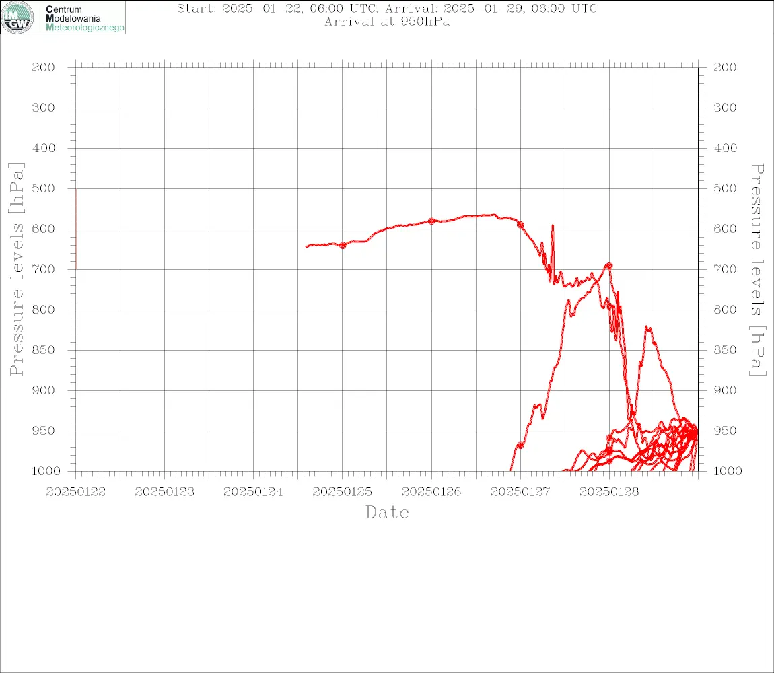774x673 pixels.
Task: Click the short red segment on left axis
Action: point(76,229)
